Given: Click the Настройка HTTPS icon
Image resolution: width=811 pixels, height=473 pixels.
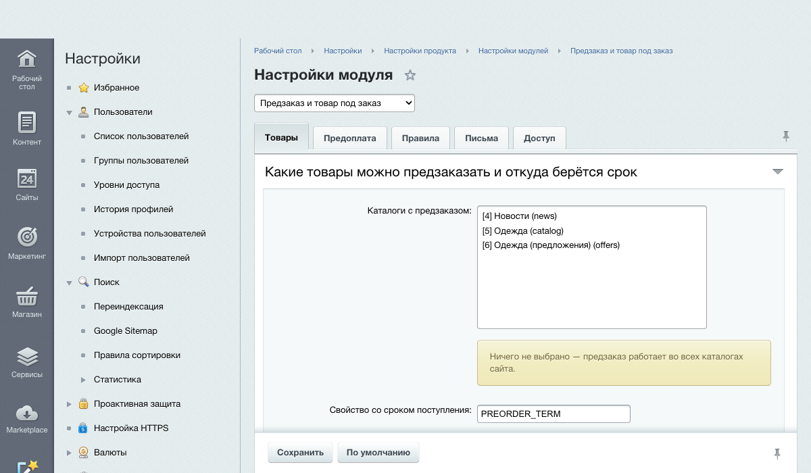Looking at the screenshot, I should [x=84, y=428].
